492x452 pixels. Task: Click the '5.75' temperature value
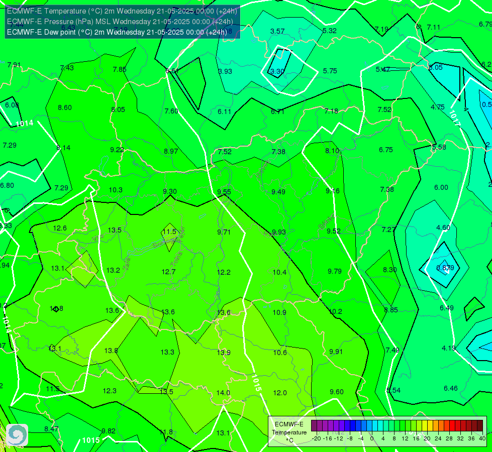[330, 71]
